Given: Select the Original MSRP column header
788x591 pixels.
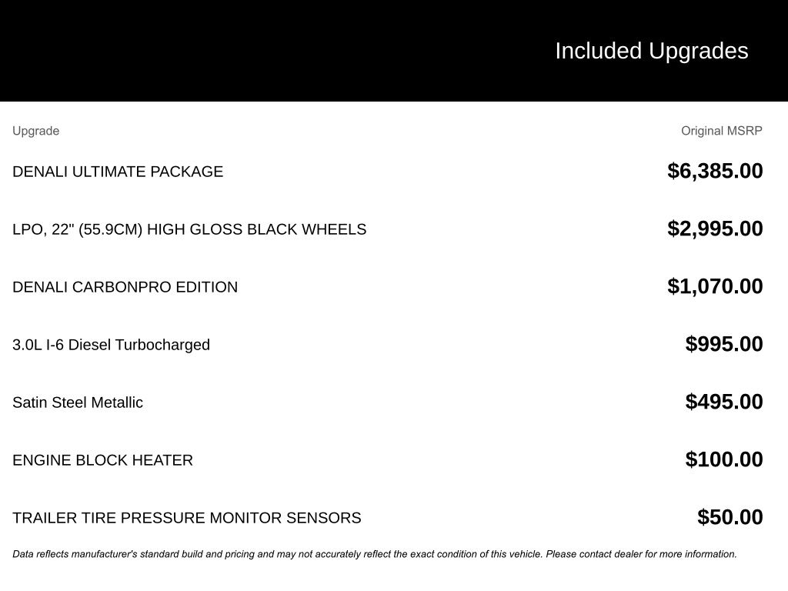Looking at the screenshot, I should tap(721, 131).
